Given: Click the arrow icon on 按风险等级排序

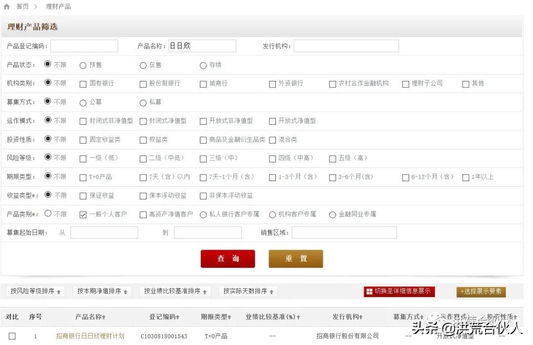Looking at the screenshot, I should (x=59, y=291).
